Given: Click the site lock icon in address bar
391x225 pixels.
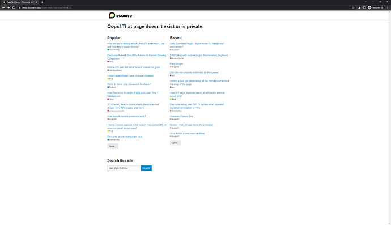Looking at the screenshot, I should click(x=19, y=7).
